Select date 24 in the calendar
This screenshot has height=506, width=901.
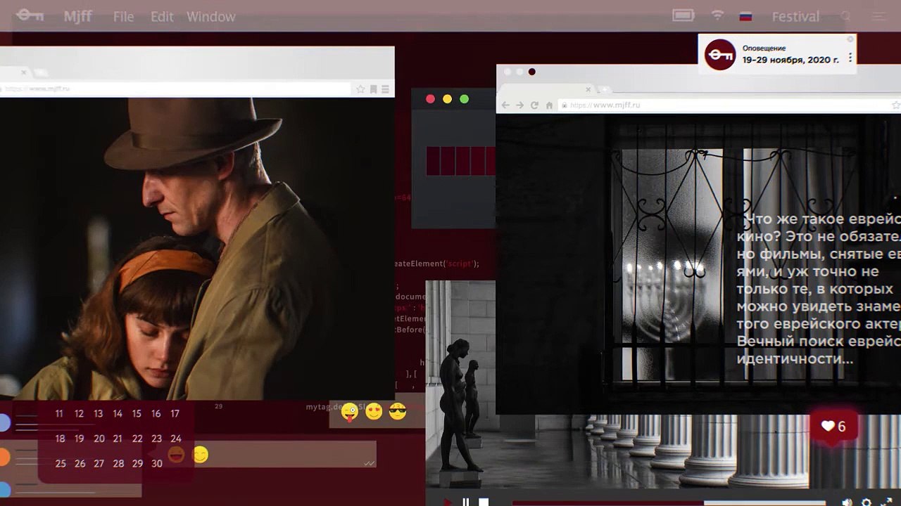tap(176, 439)
